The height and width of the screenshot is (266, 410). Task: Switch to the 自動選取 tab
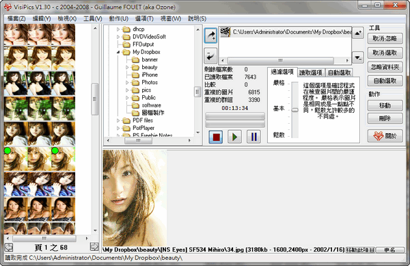coord(340,72)
